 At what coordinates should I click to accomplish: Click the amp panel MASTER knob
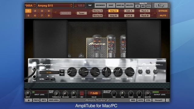click(129, 72)
